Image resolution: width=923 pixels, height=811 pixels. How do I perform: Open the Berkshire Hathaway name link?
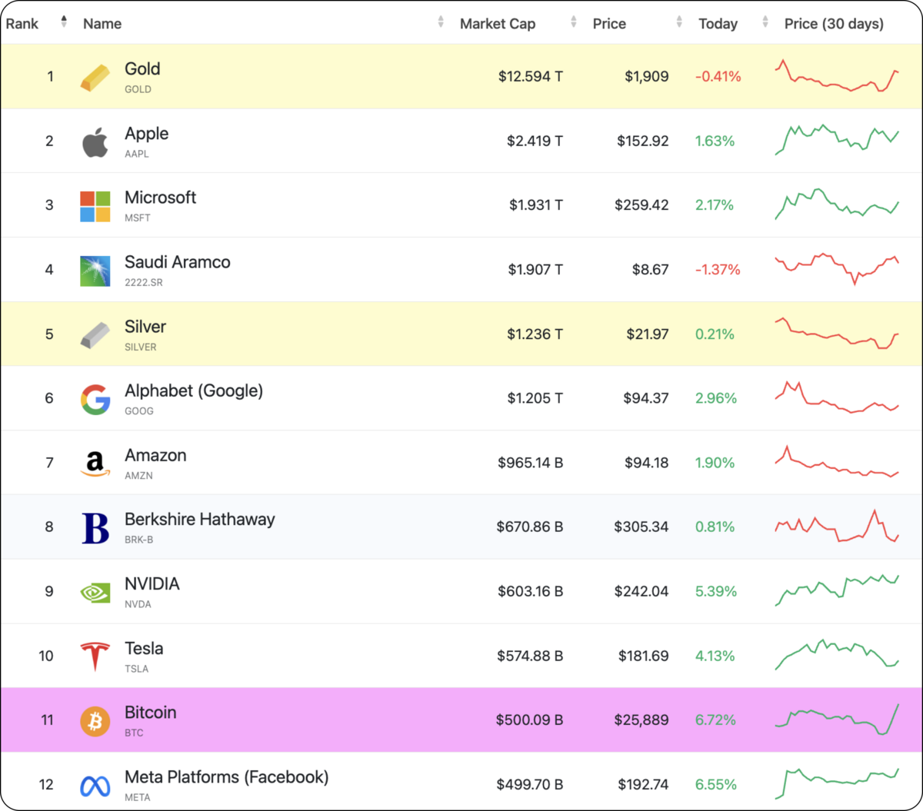click(199, 520)
